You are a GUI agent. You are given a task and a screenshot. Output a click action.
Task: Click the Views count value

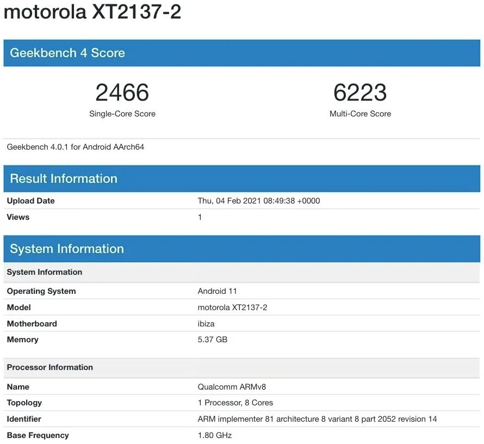[200, 217]
